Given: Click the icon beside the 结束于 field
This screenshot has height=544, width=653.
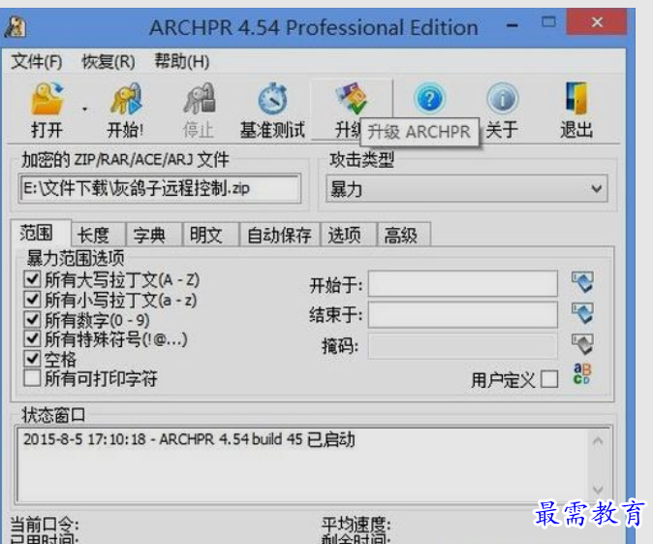Looking at the screenshot, I should coord(582,313).
